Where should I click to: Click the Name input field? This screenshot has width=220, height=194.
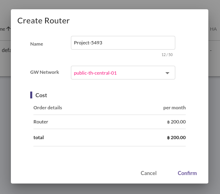[123, 43]
